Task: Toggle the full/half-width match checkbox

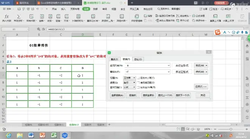Action: tap(138, 87)
